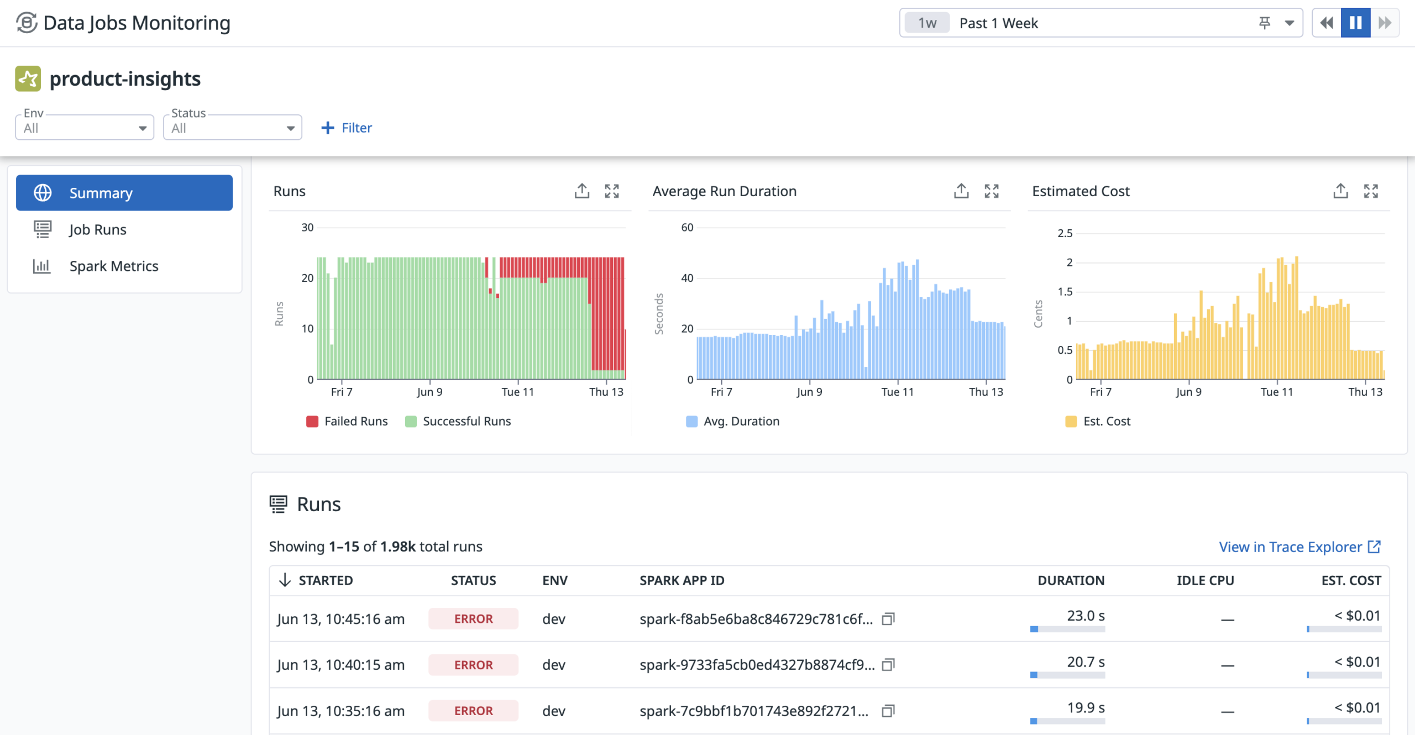Toggle Successful Runs legend series
Image resolution: width=1415 pixels, height=735 pixels.
click(x=458, y=421)
